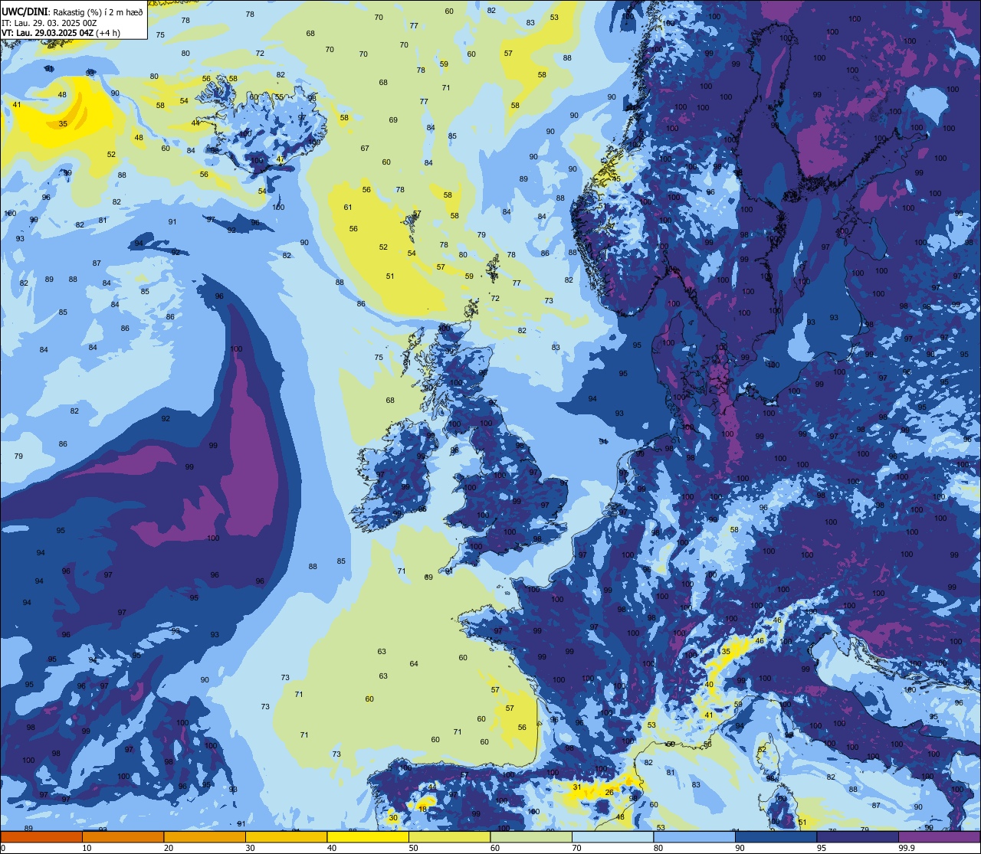This screenshot has height=854, width=981.
Task: Click the '70' tick label on the scale
Action: click(576, 848)
